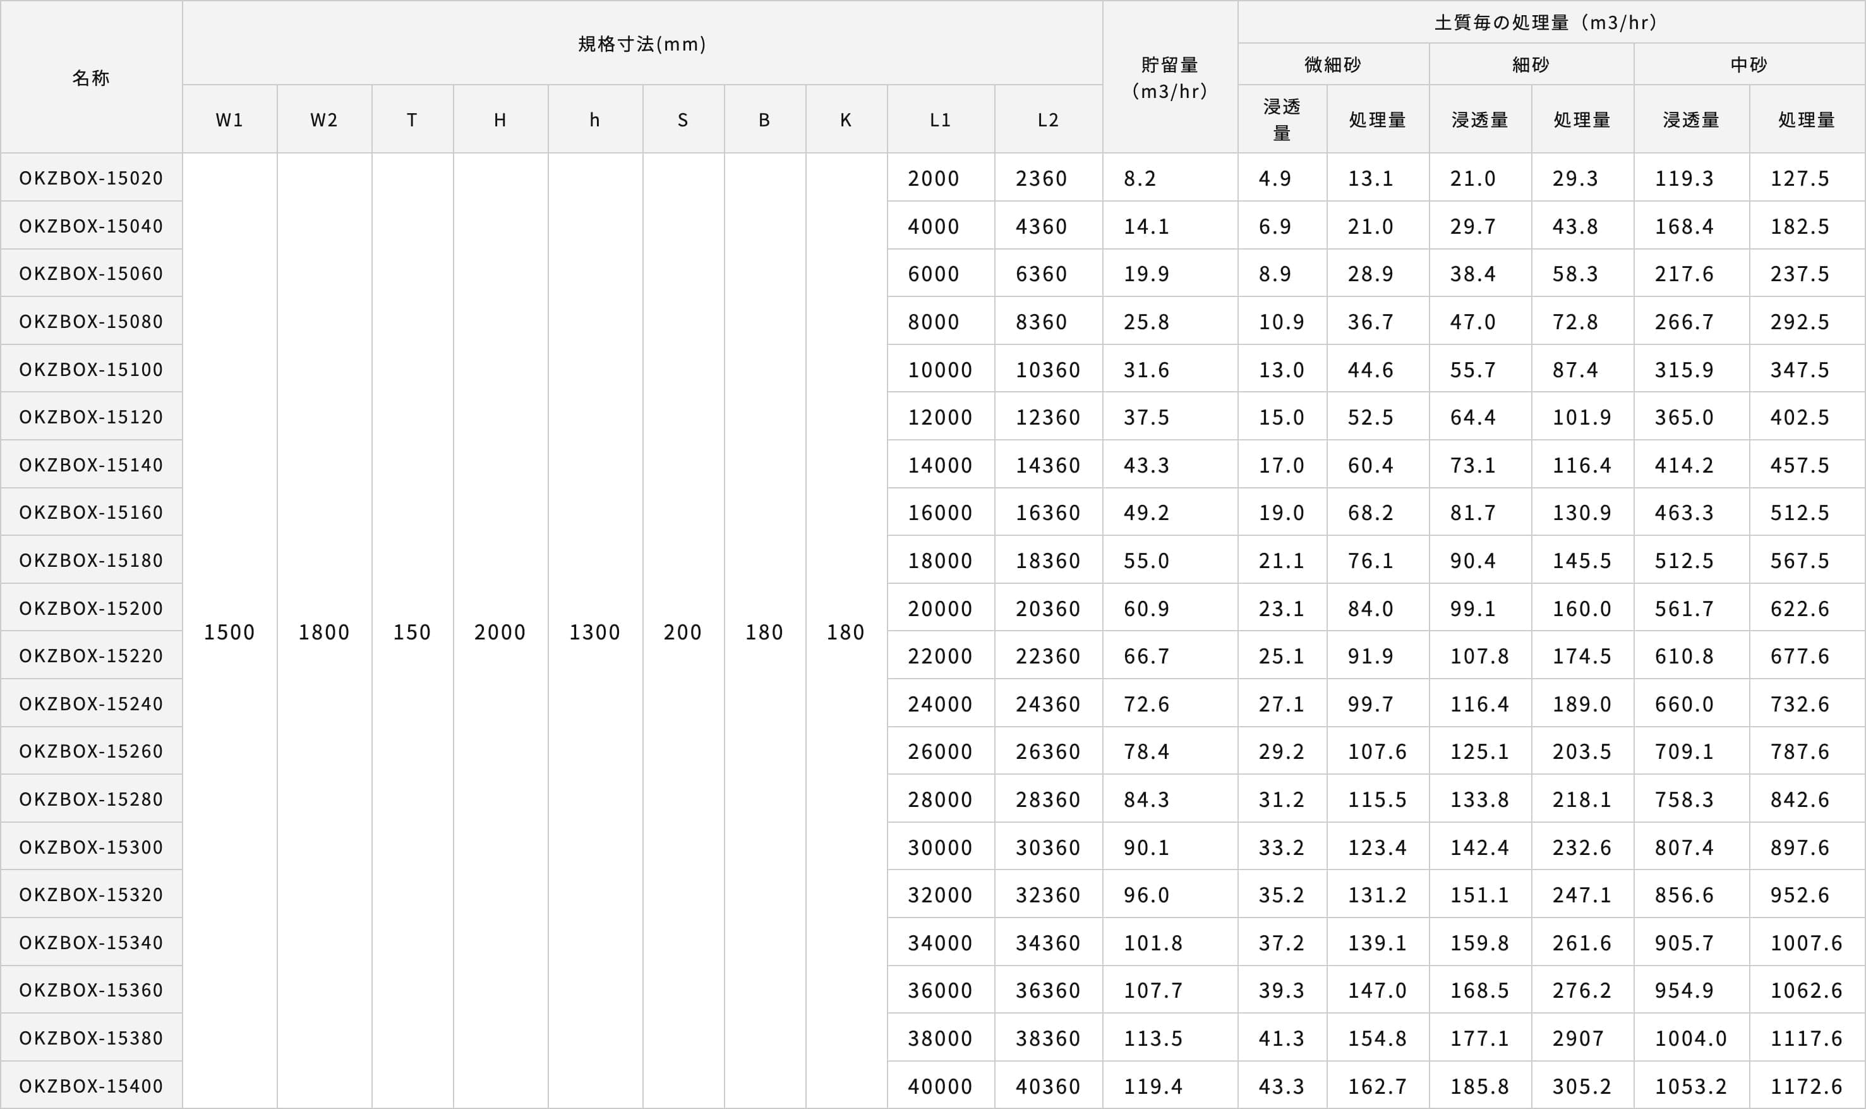Click the 中砂 group header

coord(1749,64)
